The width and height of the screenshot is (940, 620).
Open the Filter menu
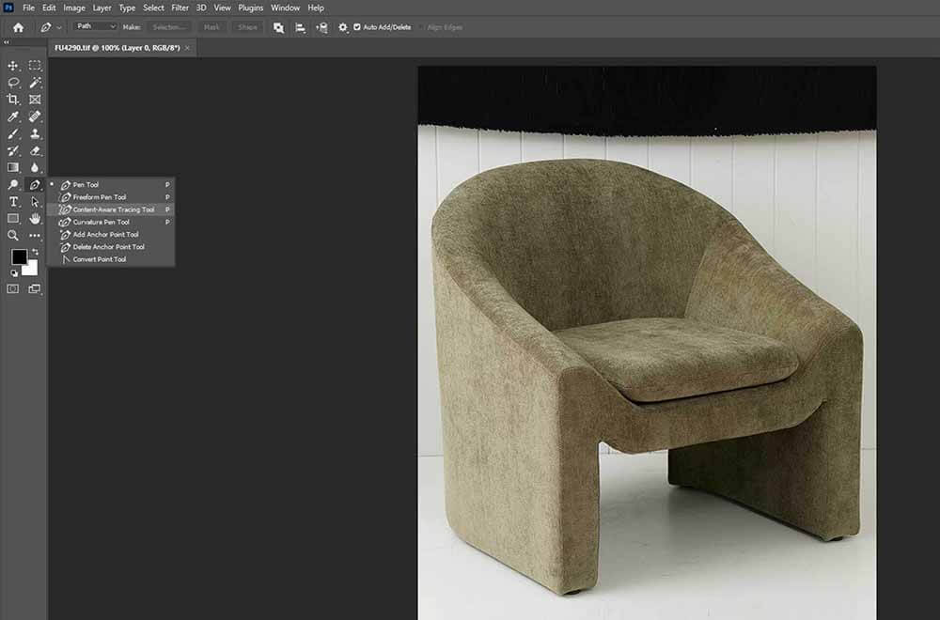180,8
